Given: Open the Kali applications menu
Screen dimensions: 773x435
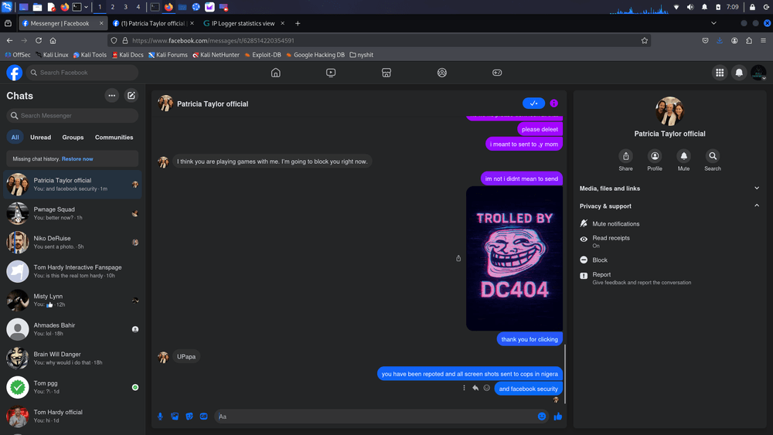Looking at the screenshot, I should tap(7, 7).
